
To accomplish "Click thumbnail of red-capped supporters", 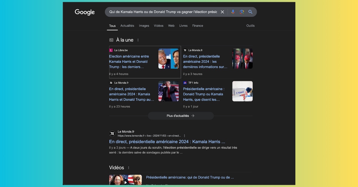I will tap(243, 59).
